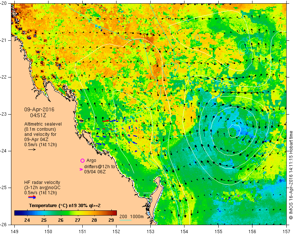
Task: Click the 156 longitude axis label
Action: 252,232
